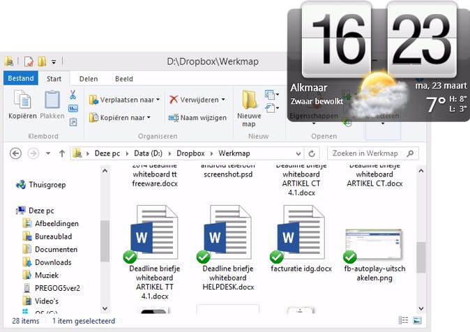Refresh the Werkmap folder view

[x=312, y=153]
